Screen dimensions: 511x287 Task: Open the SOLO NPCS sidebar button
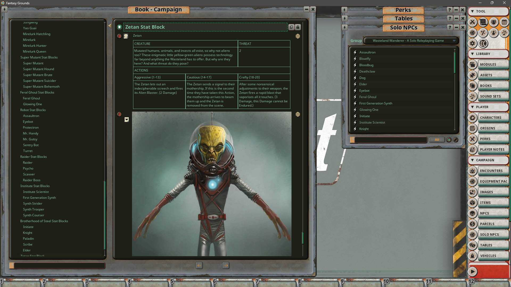493,235
